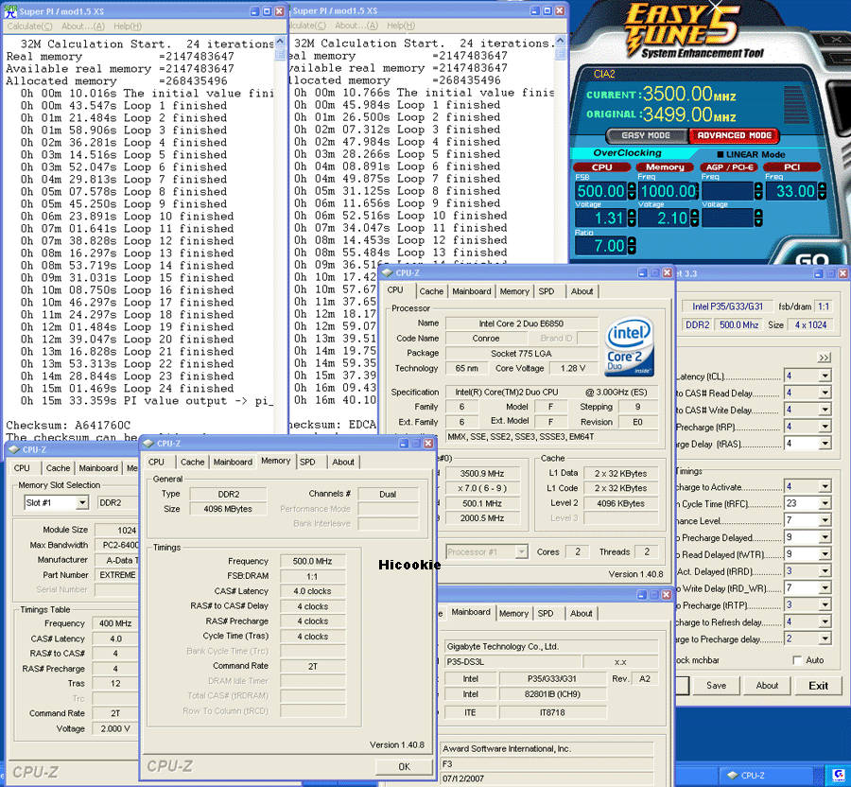Adjust the EasyTune CPU FSB 500.00 stepper
Image resolution: width=851 pixels, height=787 pixels.
point(632,191)
